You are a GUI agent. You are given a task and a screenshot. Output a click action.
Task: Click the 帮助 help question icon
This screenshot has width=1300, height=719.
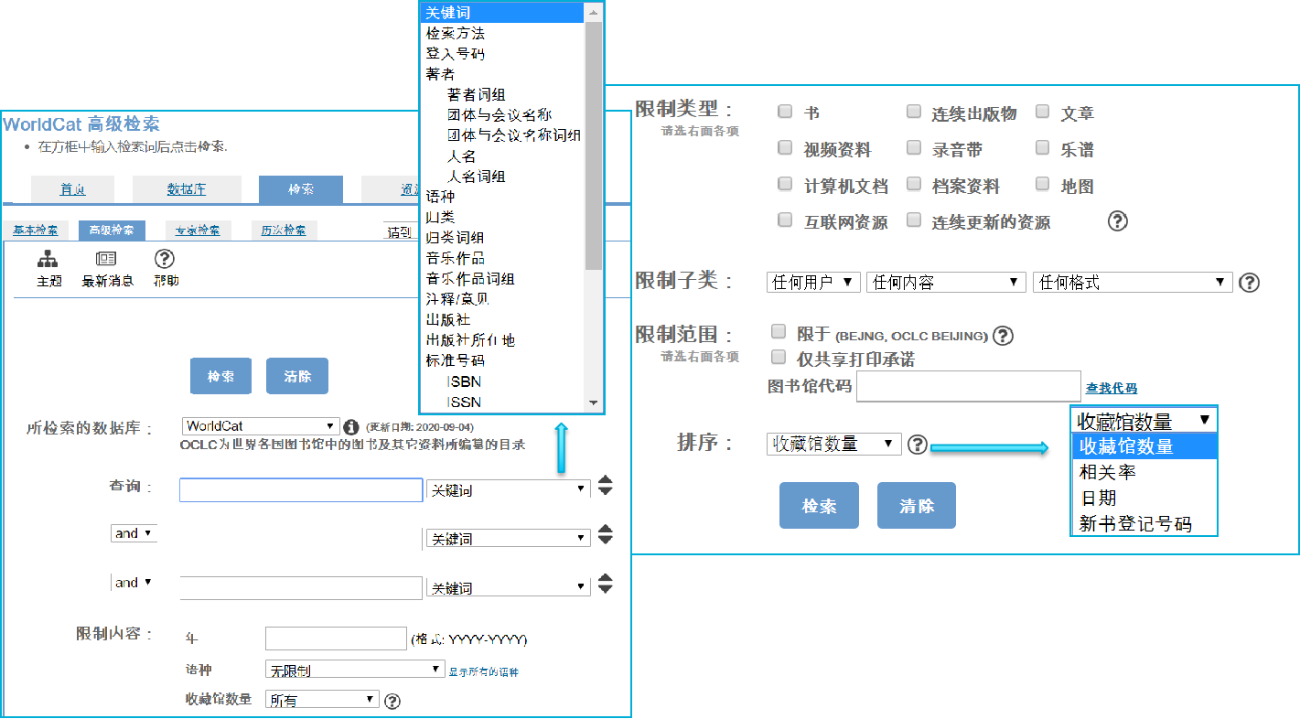(164, 260)
